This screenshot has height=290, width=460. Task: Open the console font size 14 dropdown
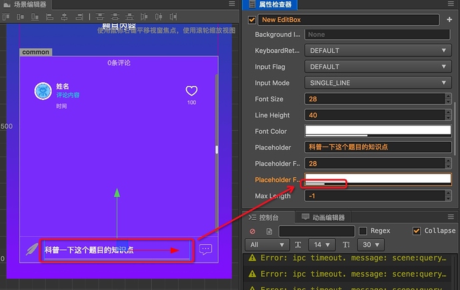click(322, 245)
